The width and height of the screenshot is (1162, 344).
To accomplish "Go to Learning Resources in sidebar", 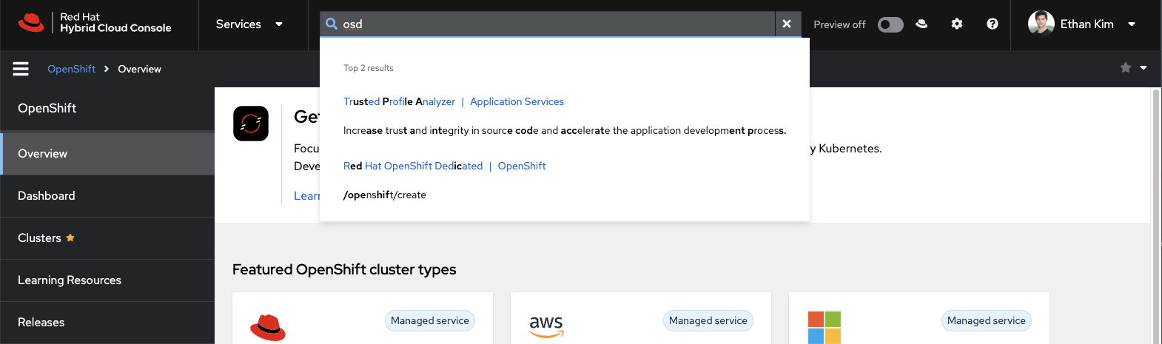I will tap(70, 280).
